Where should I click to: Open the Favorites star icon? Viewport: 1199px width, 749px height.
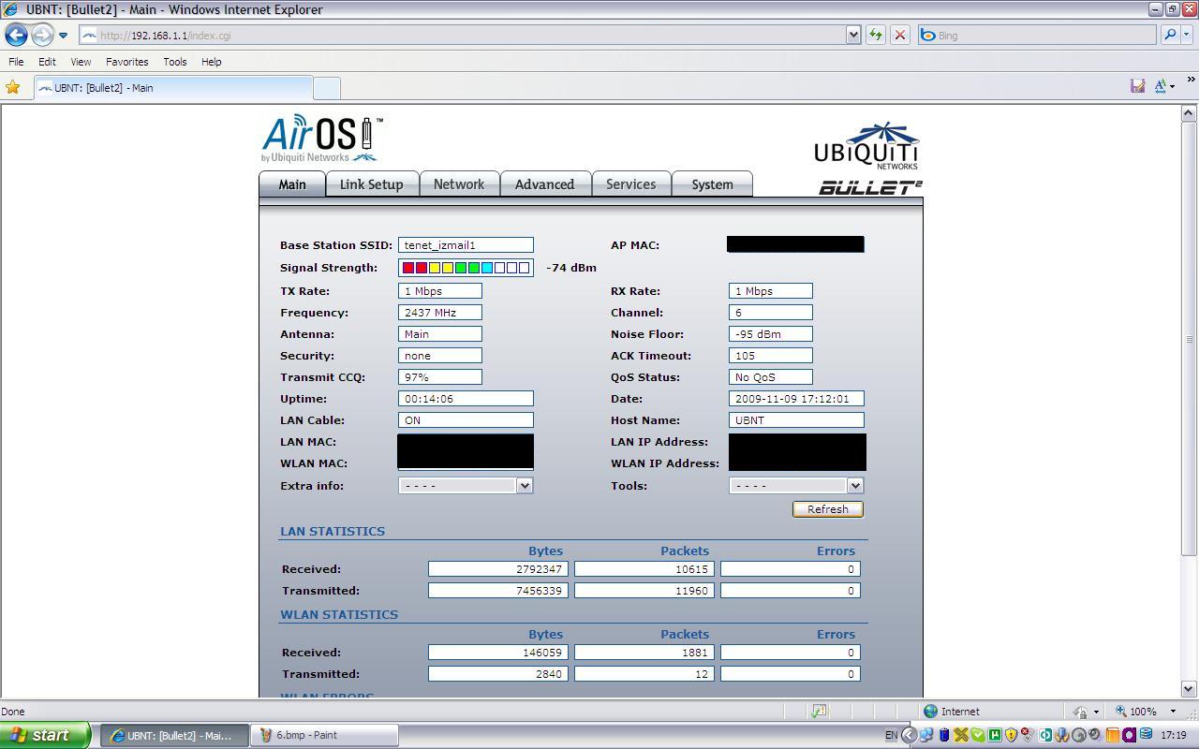pyautogui.click(x=13, y=87)
